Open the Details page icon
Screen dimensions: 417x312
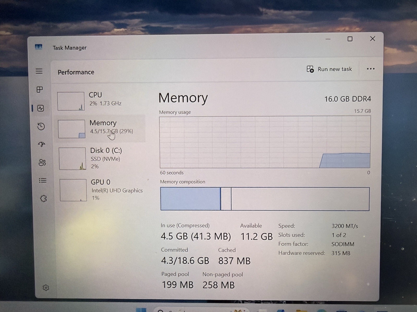tap(43, 180)
